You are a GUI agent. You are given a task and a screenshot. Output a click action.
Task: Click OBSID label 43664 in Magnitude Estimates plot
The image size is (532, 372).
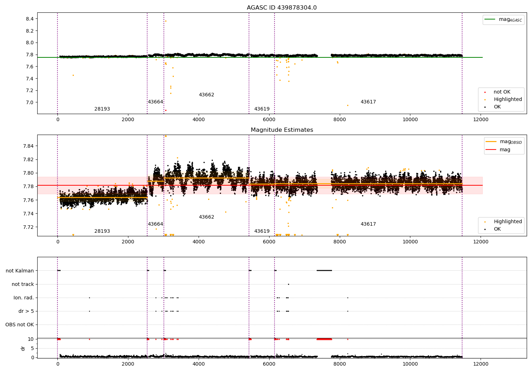[155, 224]
